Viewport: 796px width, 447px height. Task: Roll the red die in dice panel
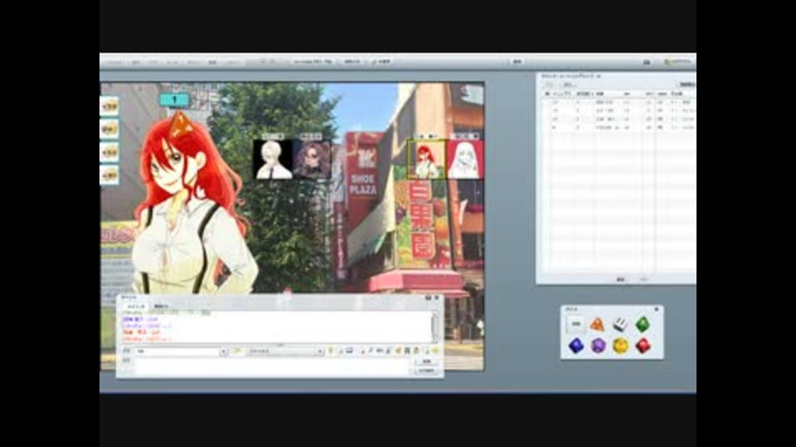coord(643,346)
